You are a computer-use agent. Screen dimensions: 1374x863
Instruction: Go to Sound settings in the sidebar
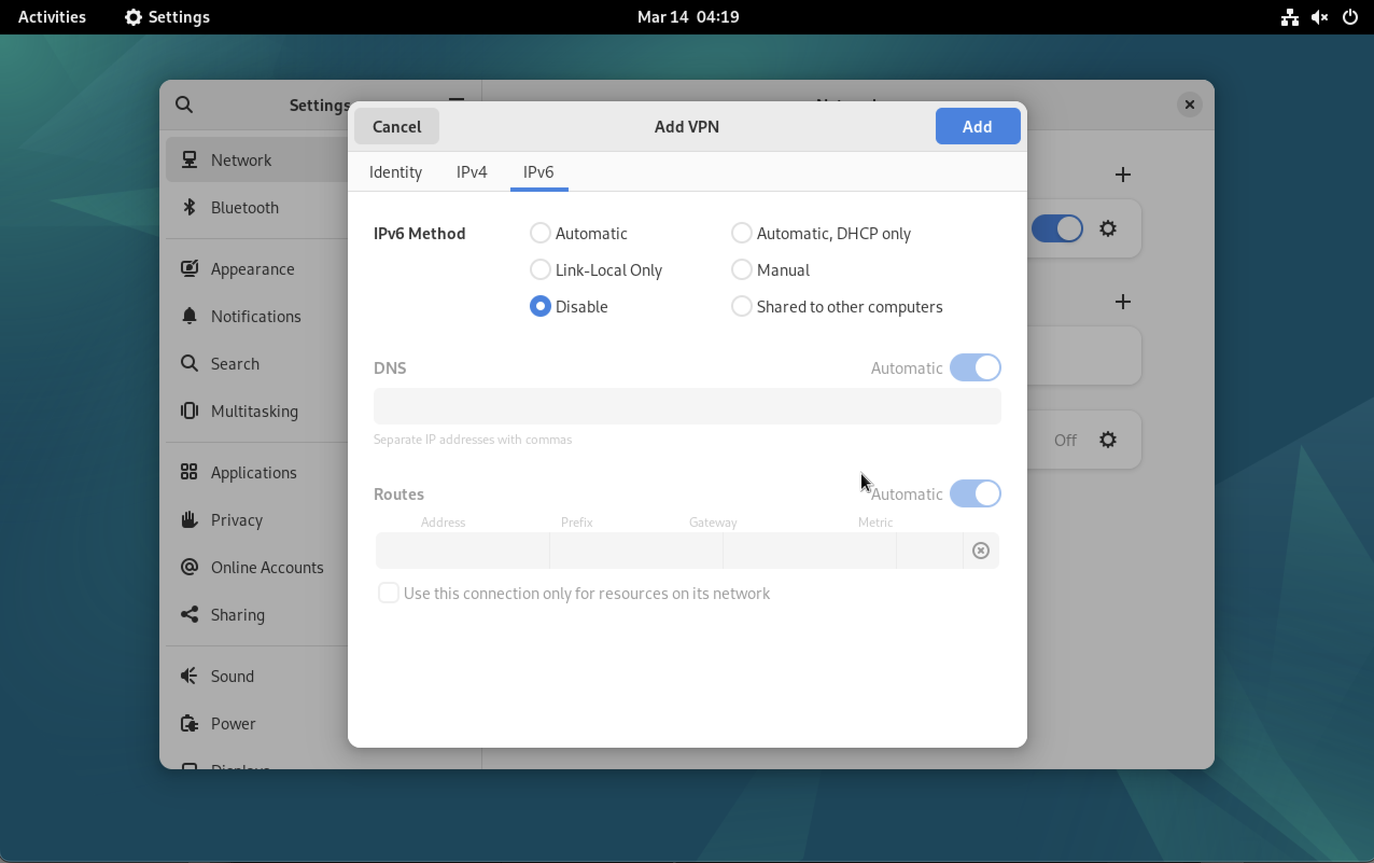coord(257,677)
